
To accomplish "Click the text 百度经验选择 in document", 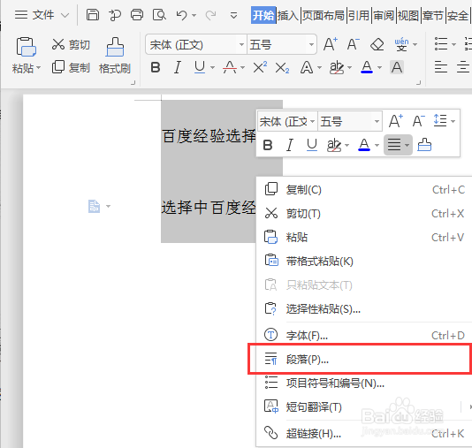I will pos(209,136).
